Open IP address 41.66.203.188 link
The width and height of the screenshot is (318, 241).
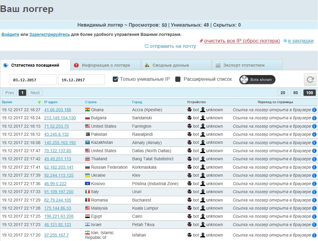(58, 110)
